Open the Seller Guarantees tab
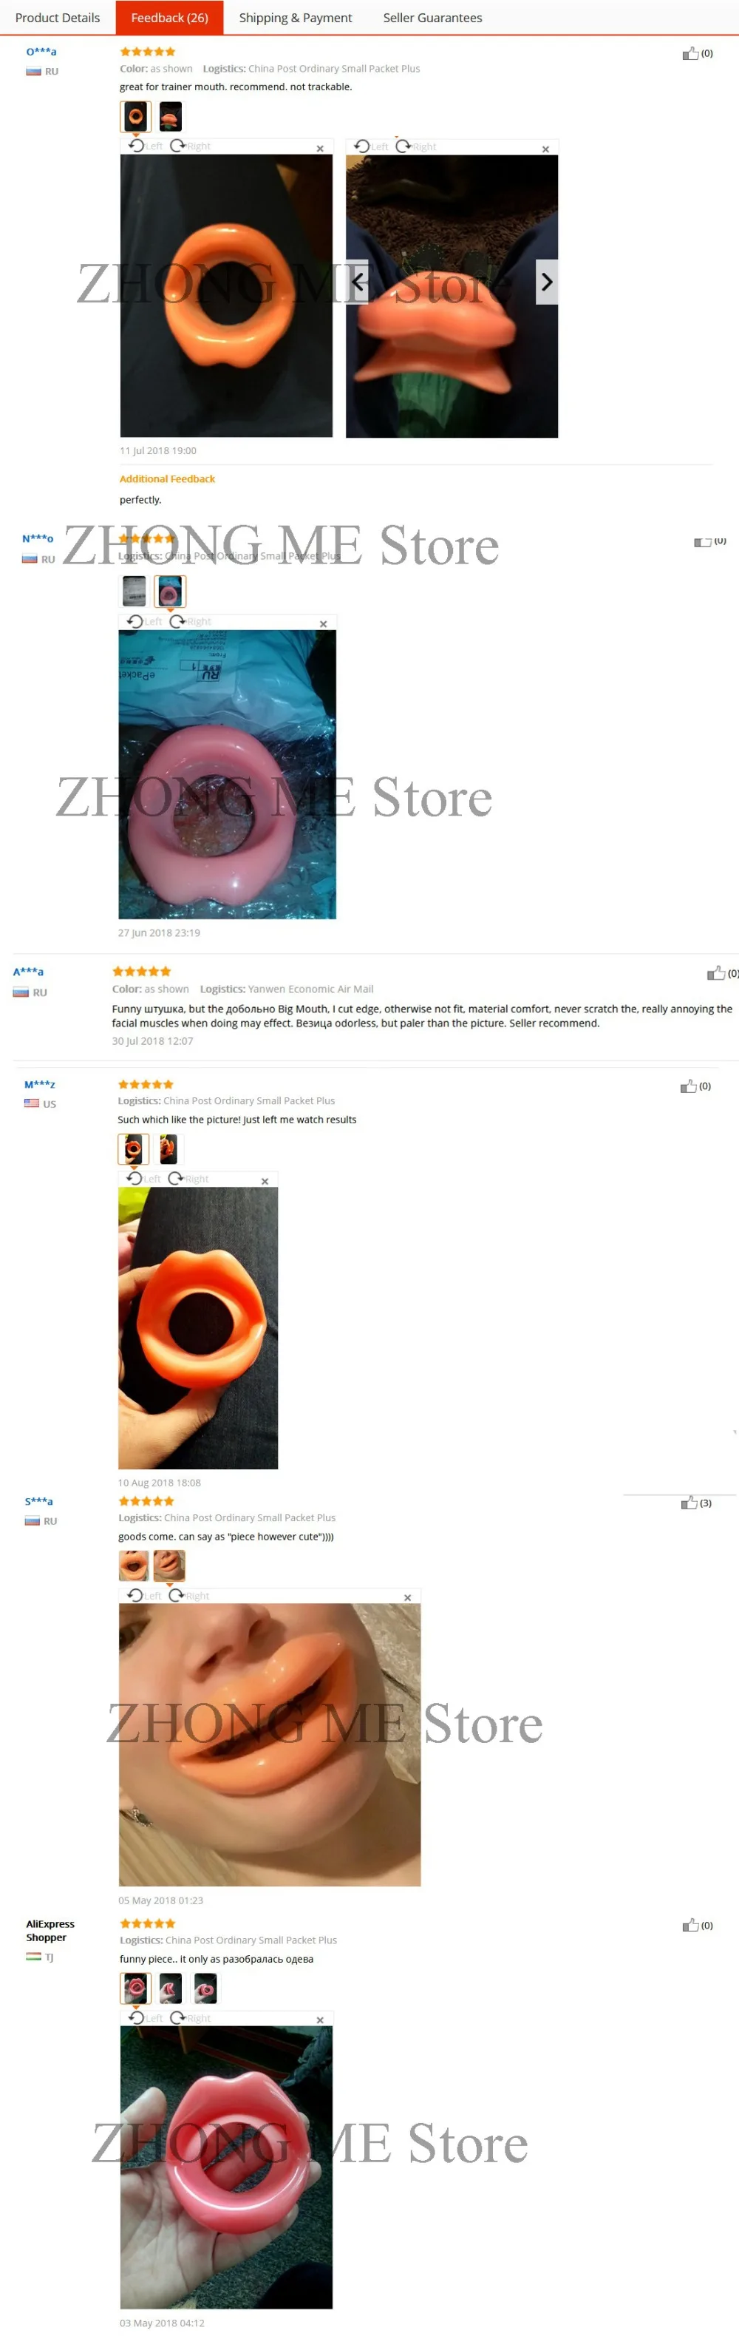This screenshot has height=2336, width=739. point(432,17)
